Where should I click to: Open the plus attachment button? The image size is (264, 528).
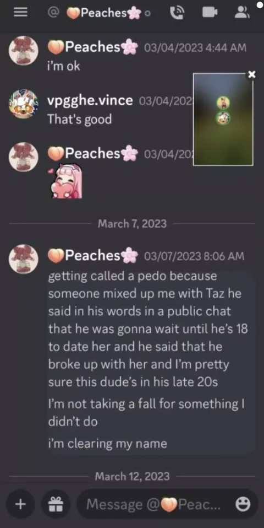click(x=20, y=504)
